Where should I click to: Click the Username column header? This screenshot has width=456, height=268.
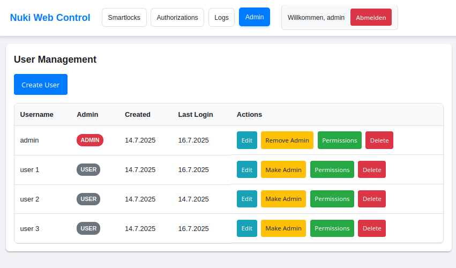click(x=36, y=115)
